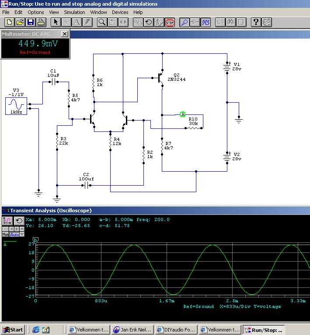The width and height of the screenshot is (310, 335).
Task: Click the oscilloscope up arrow button
Action: 22,229
